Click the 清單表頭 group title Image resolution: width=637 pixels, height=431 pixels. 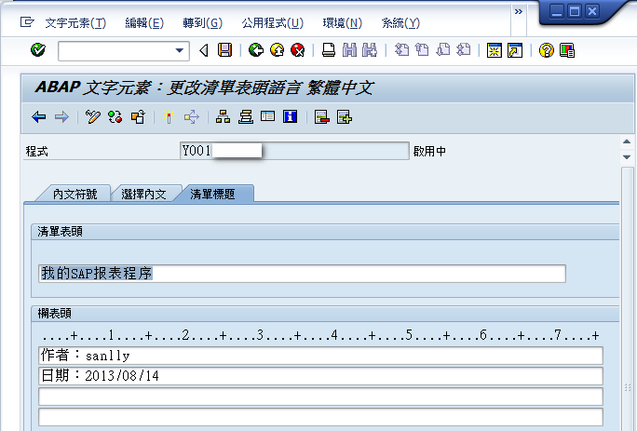(x=61, y=232)
